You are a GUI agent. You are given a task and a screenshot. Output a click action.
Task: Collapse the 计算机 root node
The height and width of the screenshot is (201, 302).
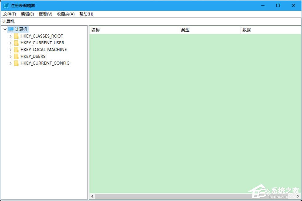(x=5, y=29)
